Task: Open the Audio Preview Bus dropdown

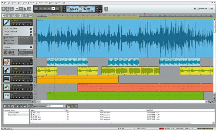Action: 64,106
